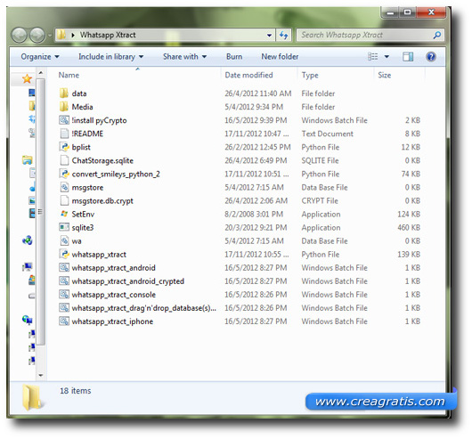Click the bplist Python file icon
This screenshot has width=472, height=439.
[64, 147]
